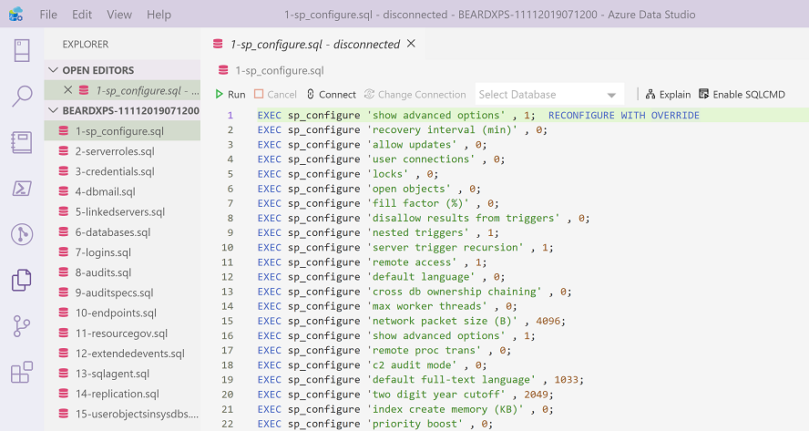
Task: Open 11-resourcegov.sql file
Action: coord(122,334)
